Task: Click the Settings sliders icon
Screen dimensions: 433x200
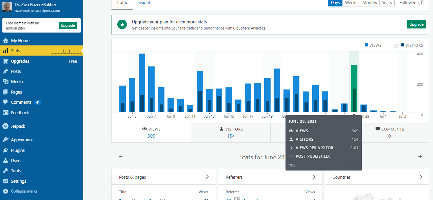Action: 5,181
